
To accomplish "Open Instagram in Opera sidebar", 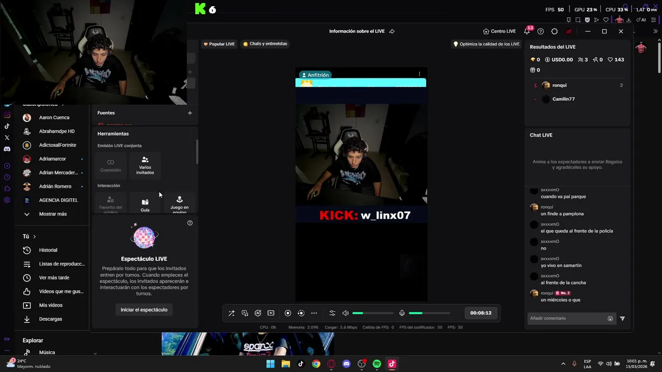I will coord(7,115).
